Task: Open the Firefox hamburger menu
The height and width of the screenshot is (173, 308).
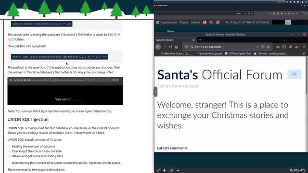Action: pyautogui.click(x=304, y=47)
